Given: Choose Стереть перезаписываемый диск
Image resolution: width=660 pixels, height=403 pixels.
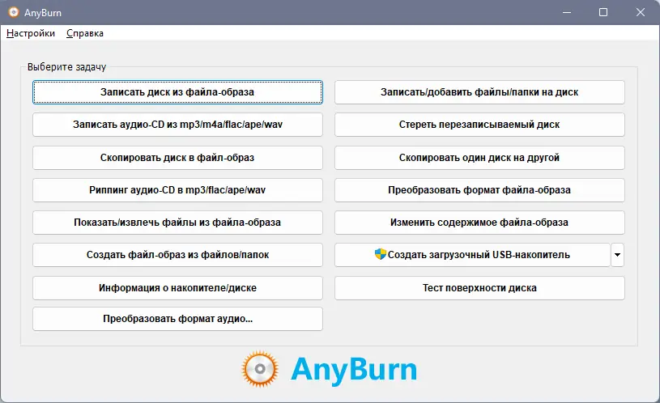Looking at the screenshot, I should tap(479, 125).
